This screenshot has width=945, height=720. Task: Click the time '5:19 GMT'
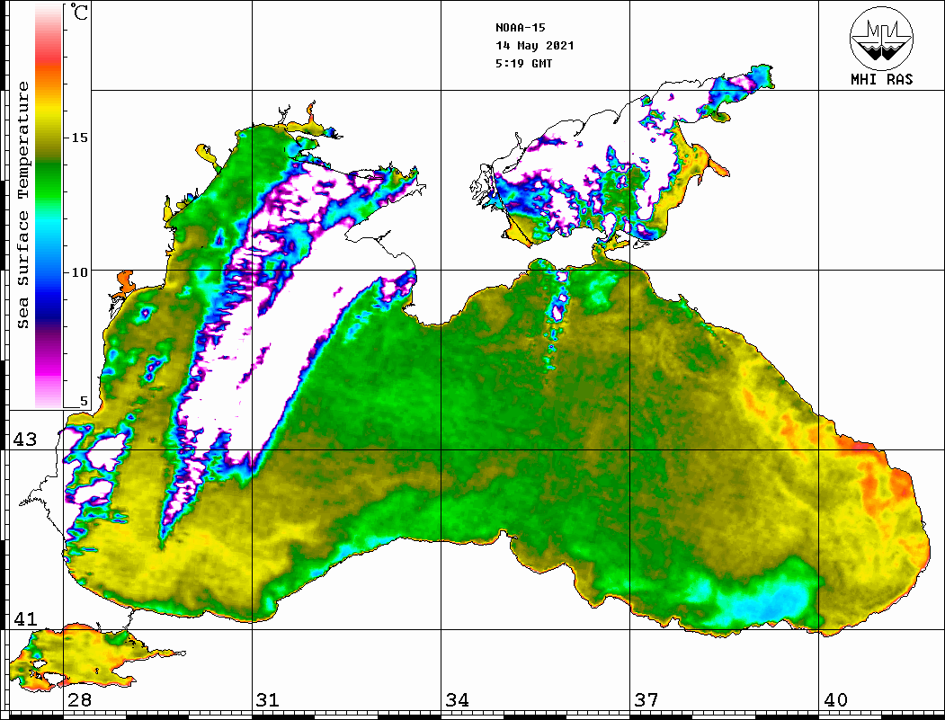point(523,63)
